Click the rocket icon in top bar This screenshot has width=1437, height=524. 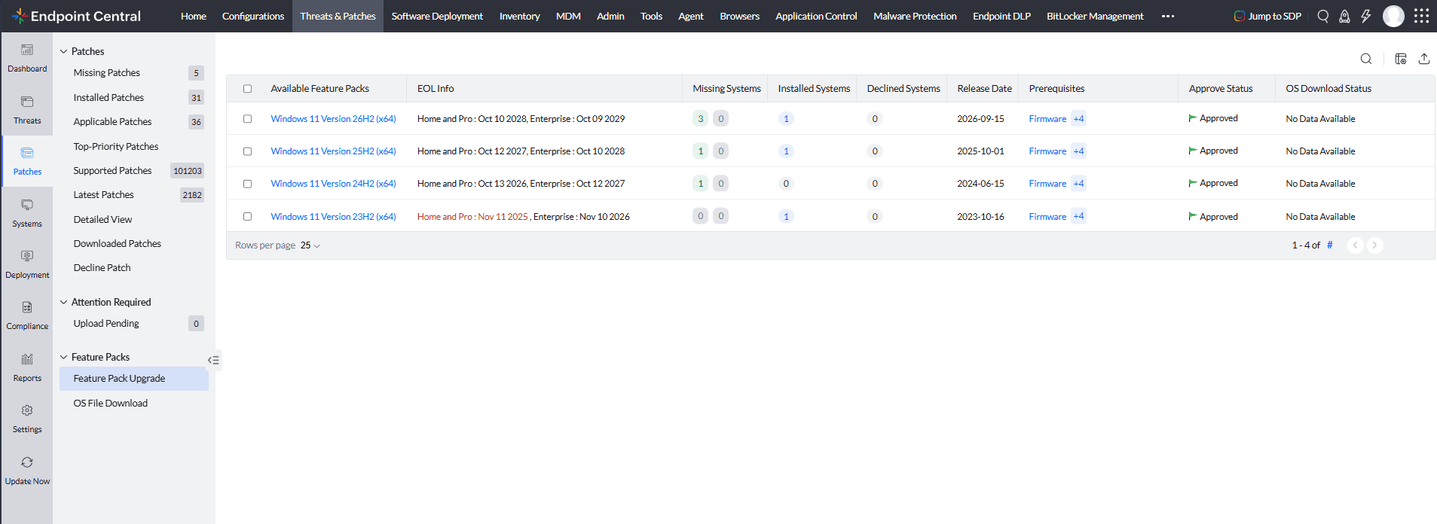click(x=1344, y=16)
